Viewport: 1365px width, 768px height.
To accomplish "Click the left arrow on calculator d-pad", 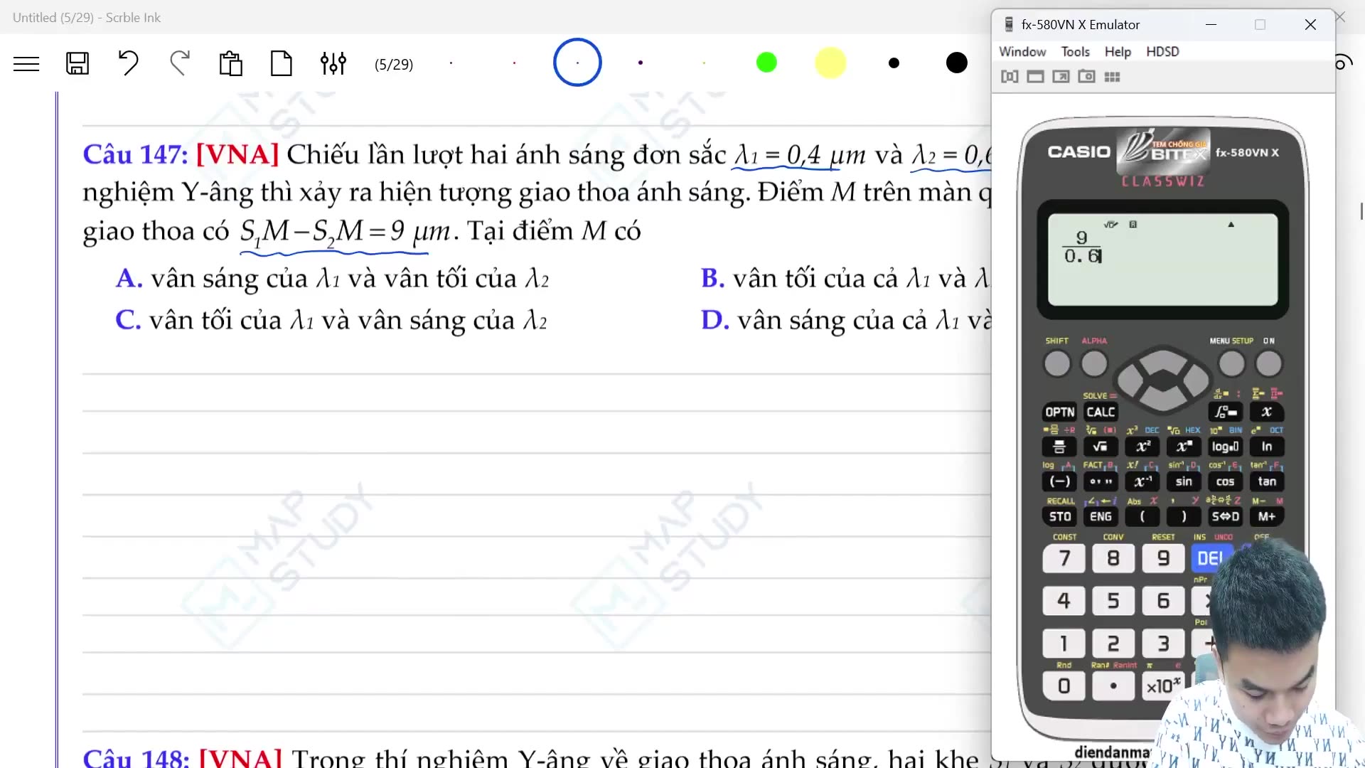I will click(x=1131, y=380).
